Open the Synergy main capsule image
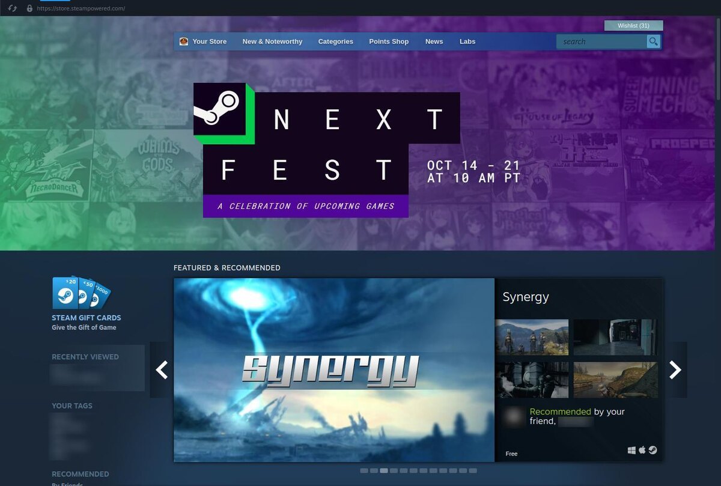The image size is (721, 486). (x=334, y=370)
